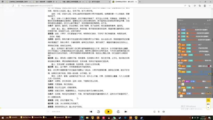Click the heart icon in yellow widget
213x120 pixels.
pos(208,96)
